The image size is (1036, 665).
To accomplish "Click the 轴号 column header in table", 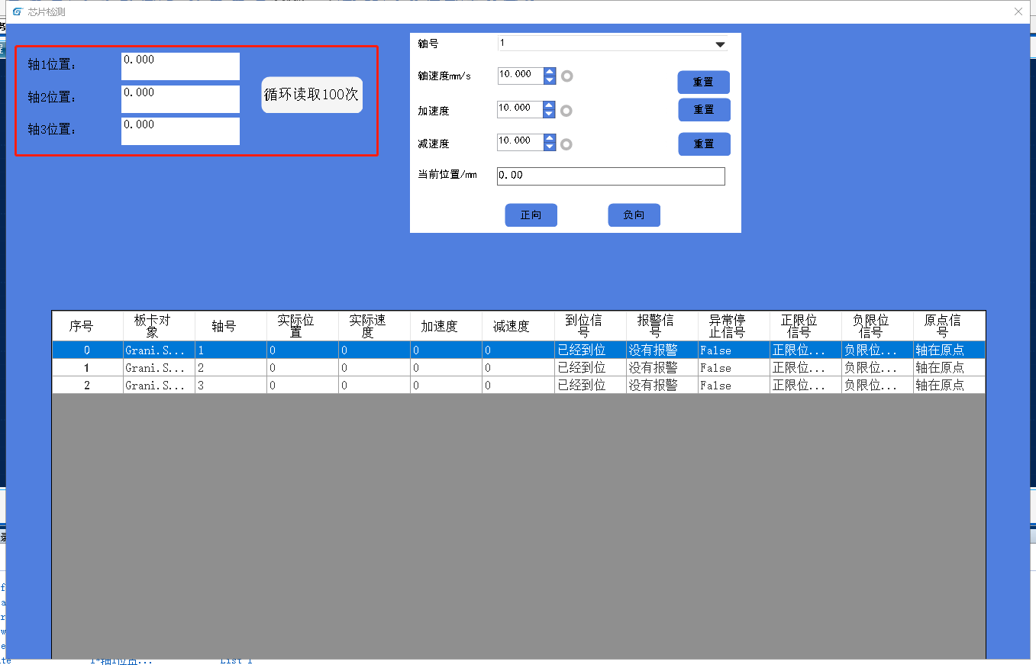I will [231, 326].
